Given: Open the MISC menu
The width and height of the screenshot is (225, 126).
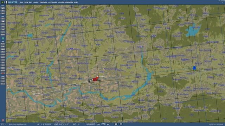Looking at the screenshot, I should 76,2.
